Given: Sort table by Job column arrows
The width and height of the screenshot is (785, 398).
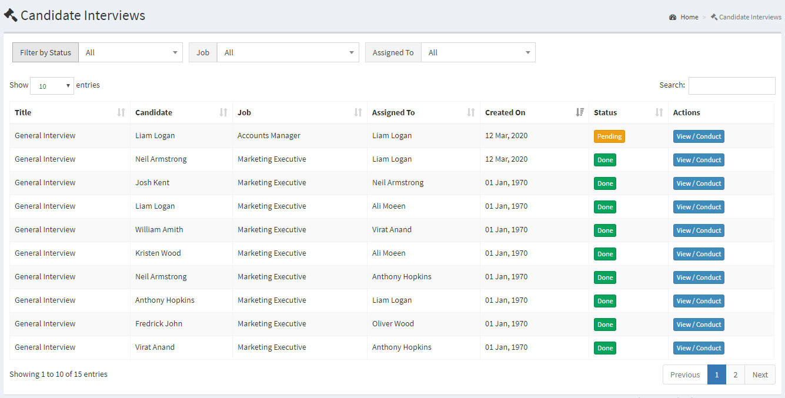Looking at the screenshot, I should pyautogui.click(x=358, y=112).
